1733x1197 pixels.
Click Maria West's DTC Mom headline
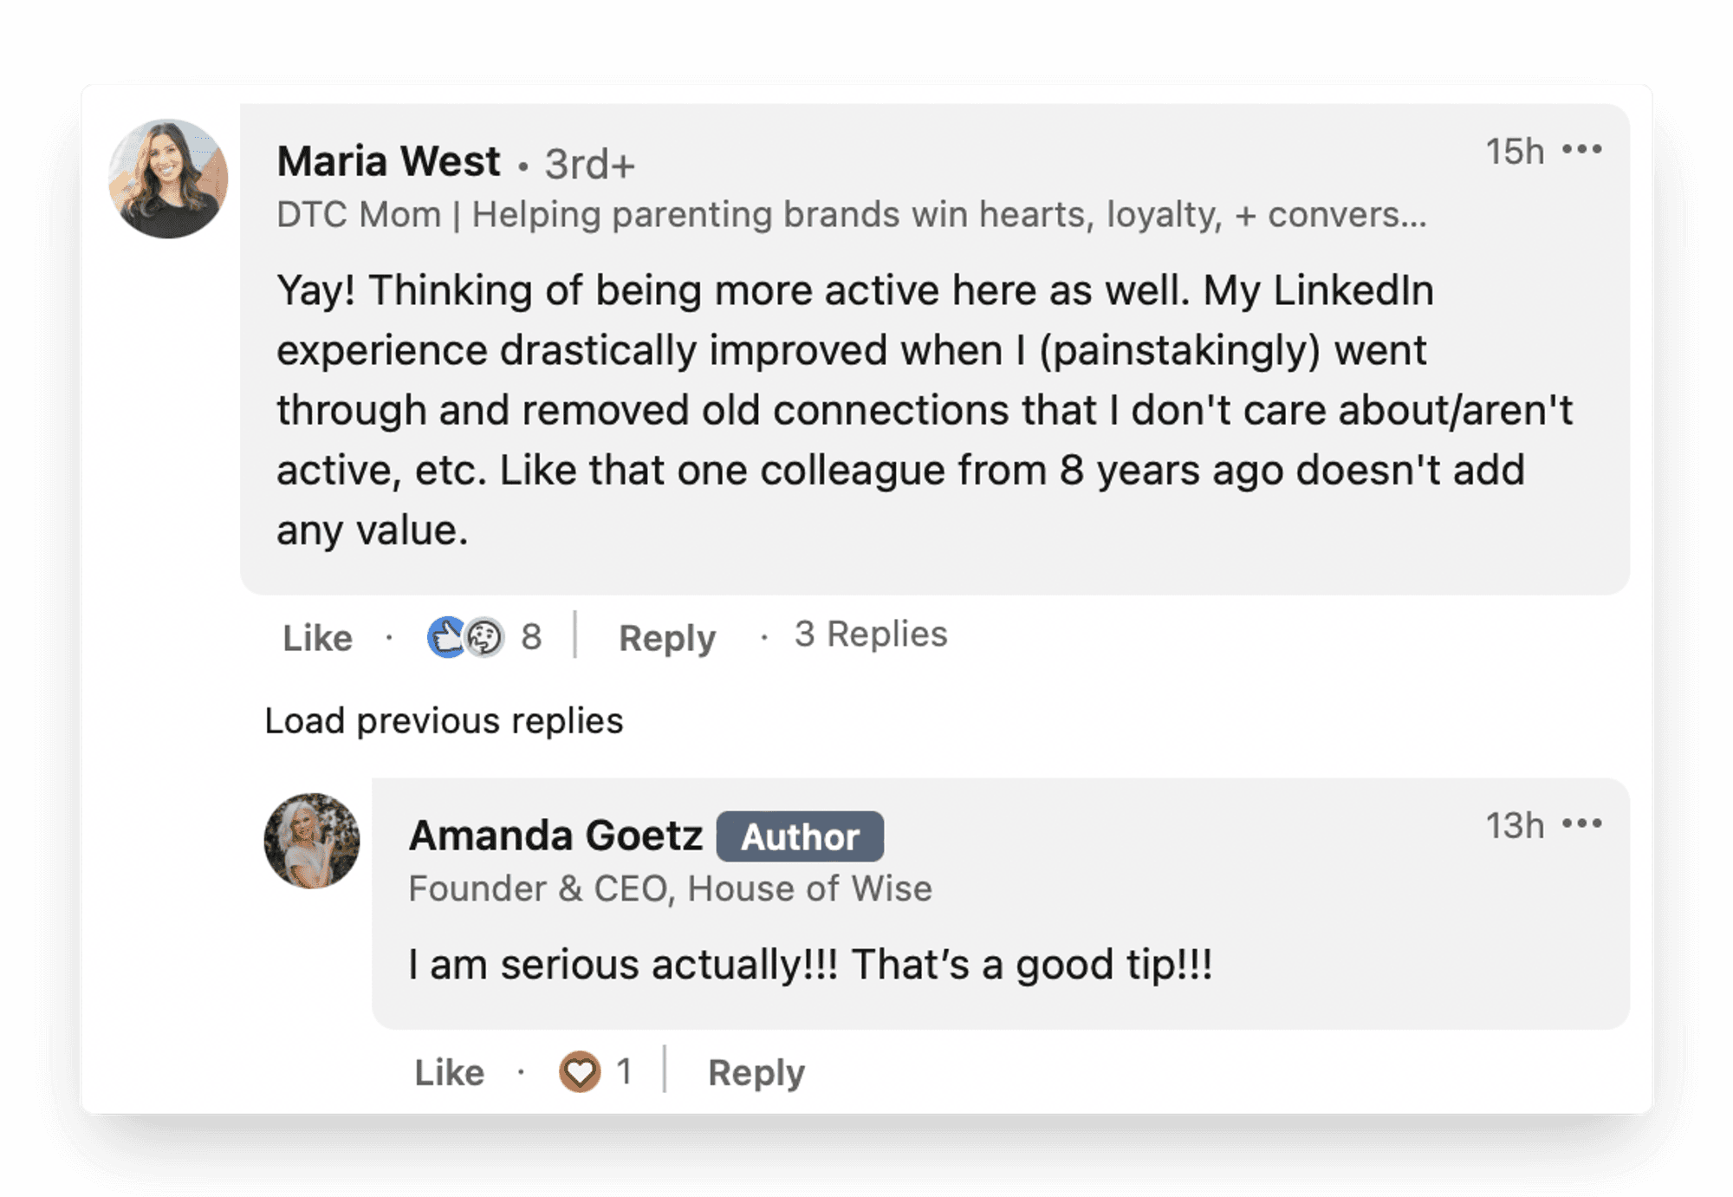click(x=851, y=215)
